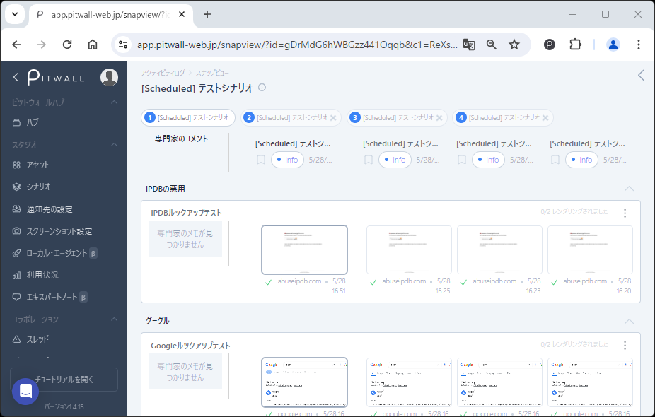Open the IPDBルックアップテスト options menu
The width and height of the screenshot is (655, 417).
tap(625, 212)
